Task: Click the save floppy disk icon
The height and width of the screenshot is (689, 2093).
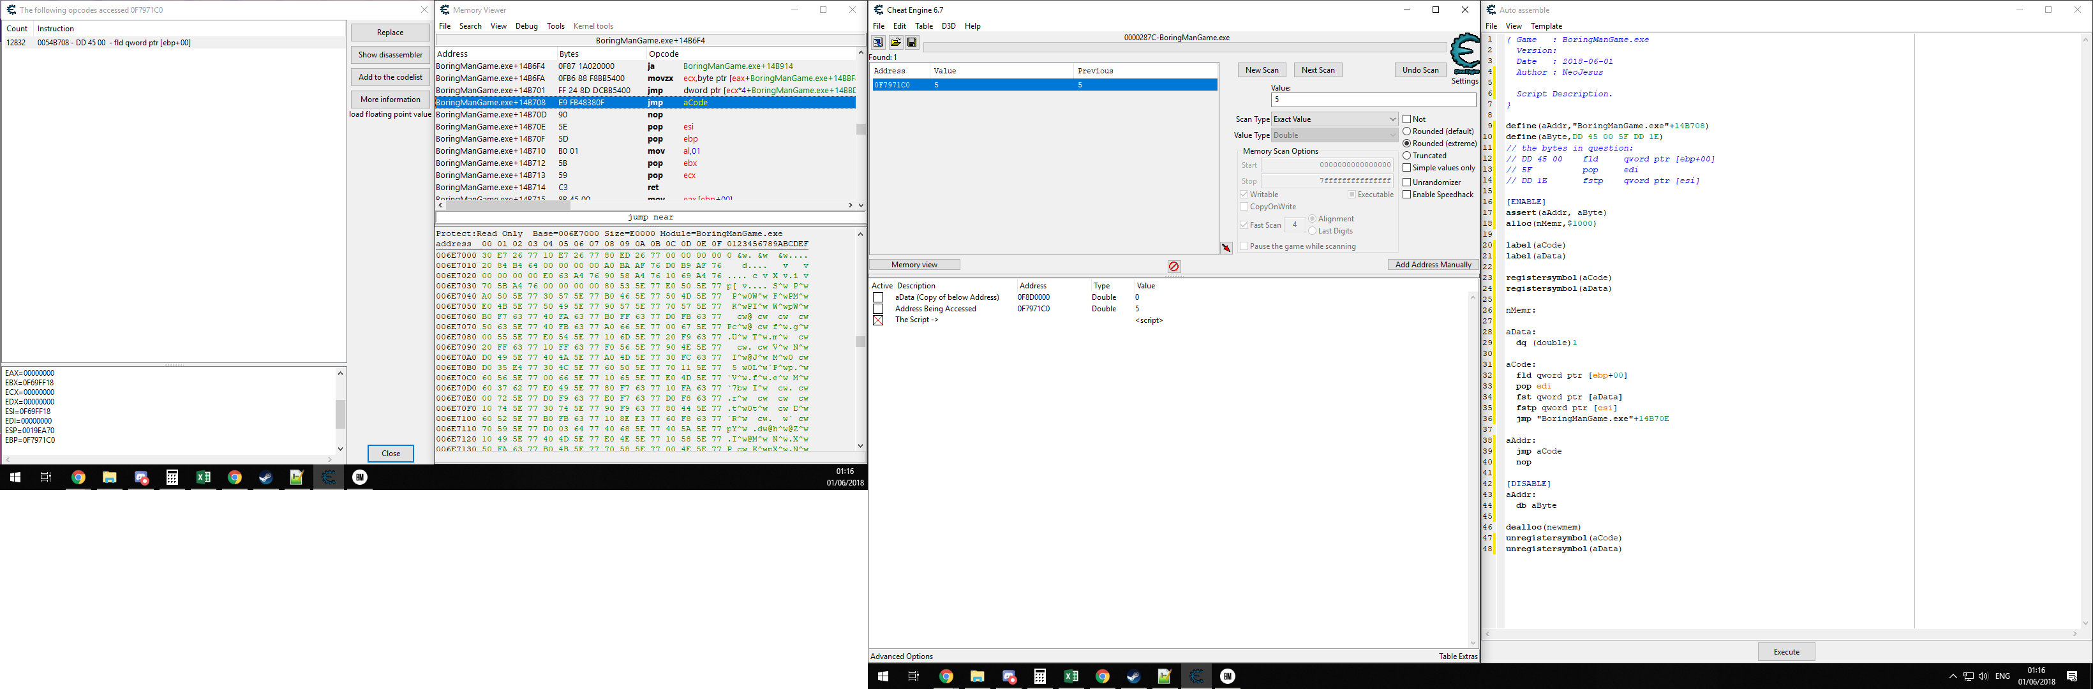Action: (x=912, y=42)
